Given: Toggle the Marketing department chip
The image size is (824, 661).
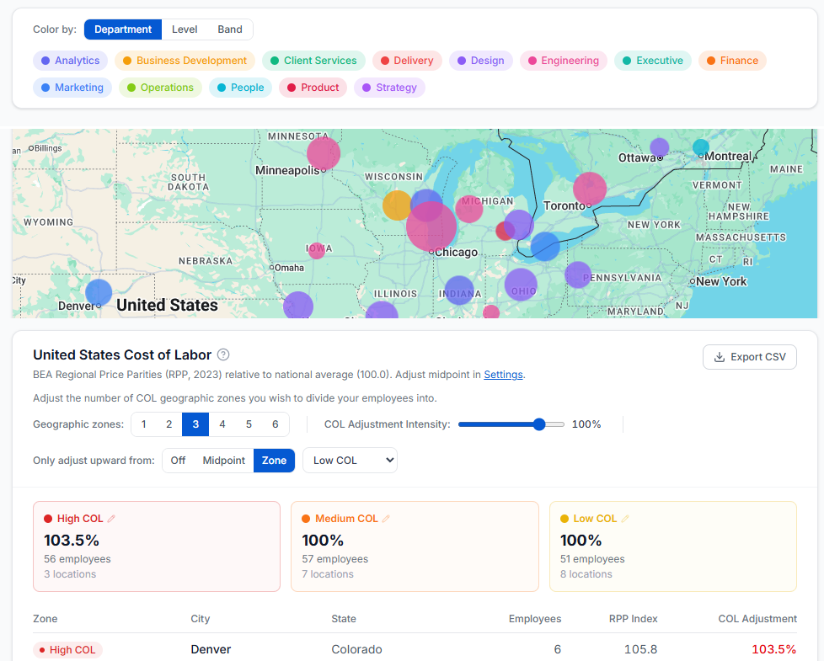Looking at the screenshot, I should click(72, 88).
